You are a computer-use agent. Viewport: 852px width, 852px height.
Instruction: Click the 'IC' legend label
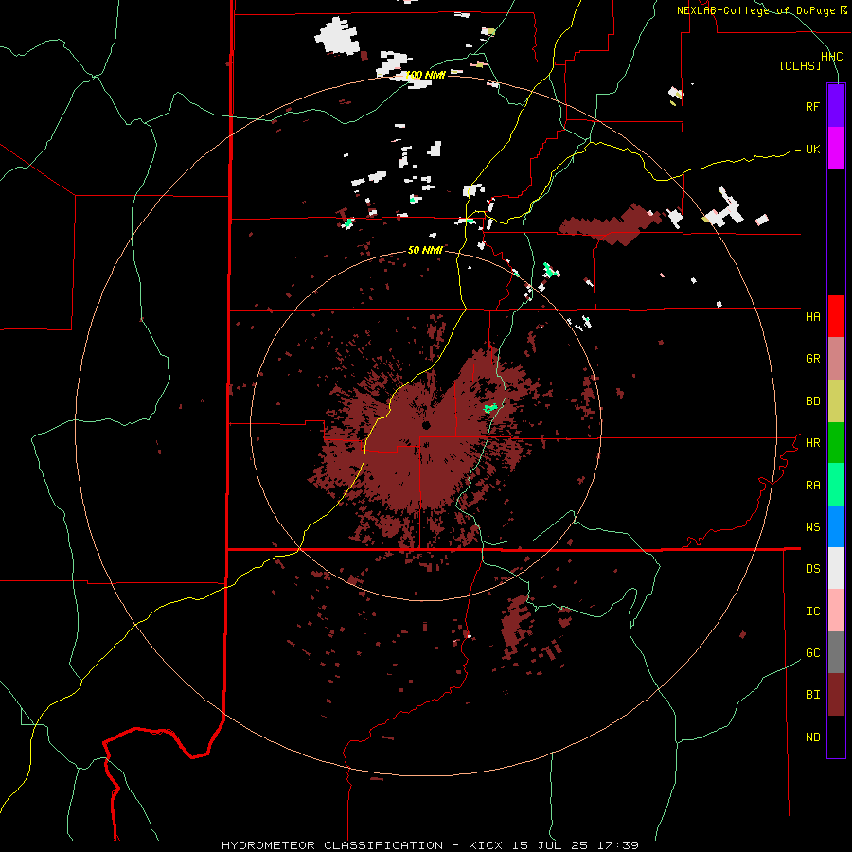pyautogui.click(x=812, y=611)
